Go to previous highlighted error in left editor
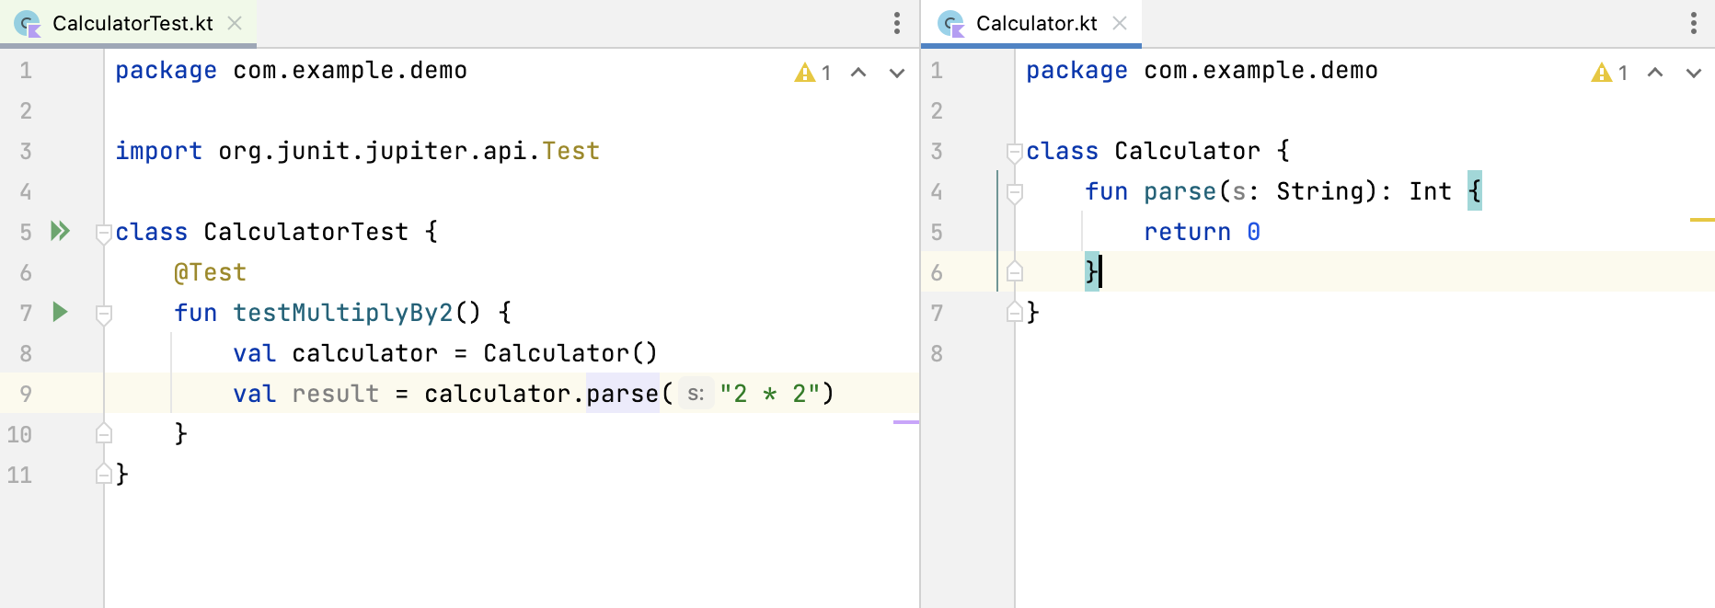 point(858,73)
